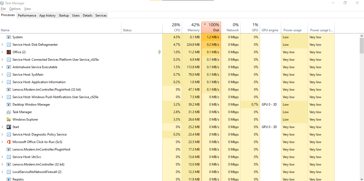The width and height of the screenshot is (364, 181).
Task: Sort by CPU column header
Action: pos(173,28)
